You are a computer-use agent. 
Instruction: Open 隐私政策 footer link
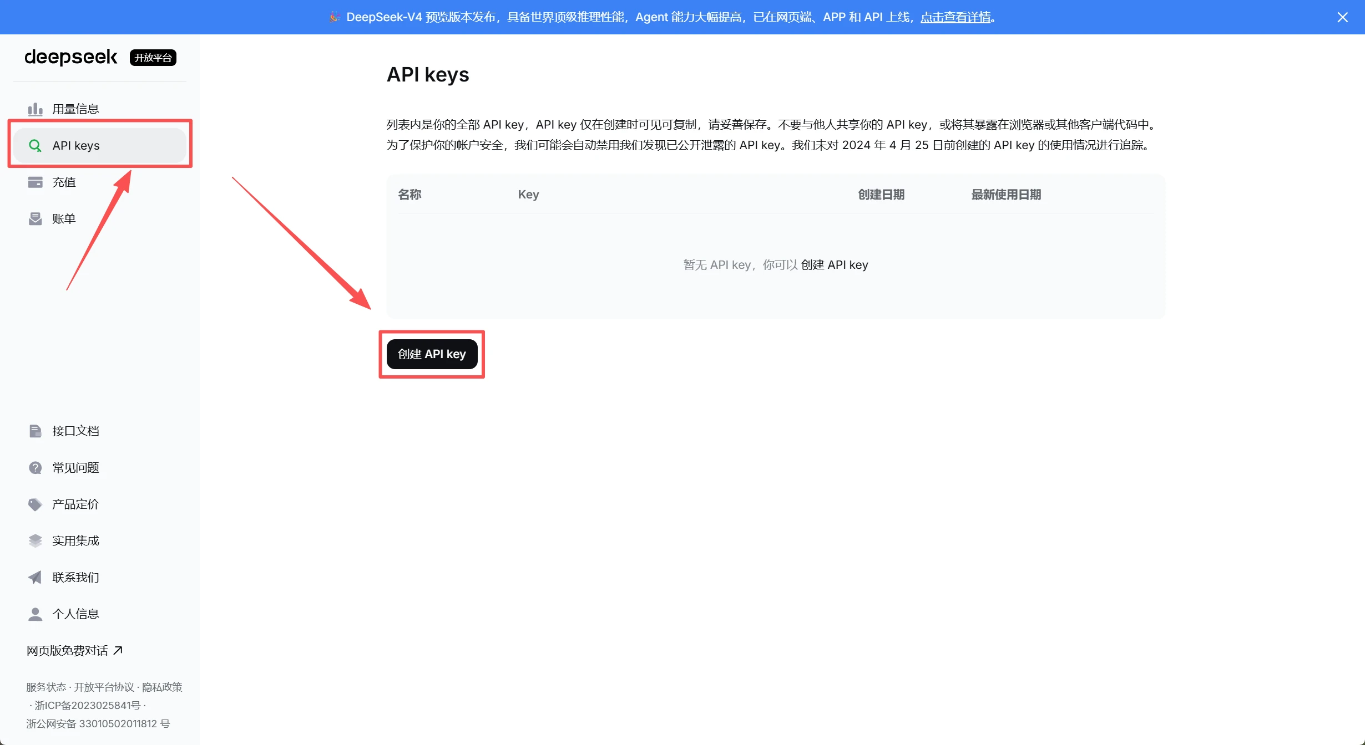[162, 687]
